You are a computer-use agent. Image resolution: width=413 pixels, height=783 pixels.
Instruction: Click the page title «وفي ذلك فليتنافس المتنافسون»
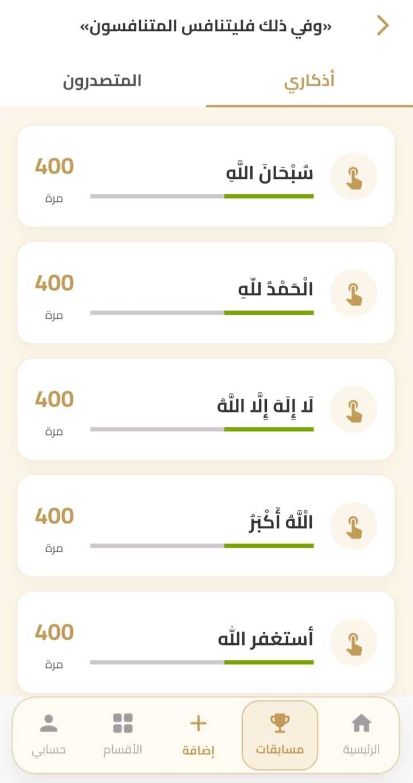pyautogui.click(x=206, y=26)
